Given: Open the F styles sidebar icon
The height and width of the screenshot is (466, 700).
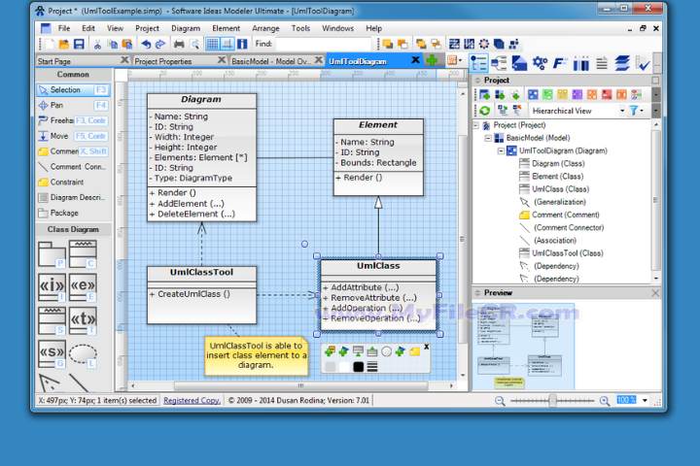Looking at the screenshot, I should pos(560,63).
